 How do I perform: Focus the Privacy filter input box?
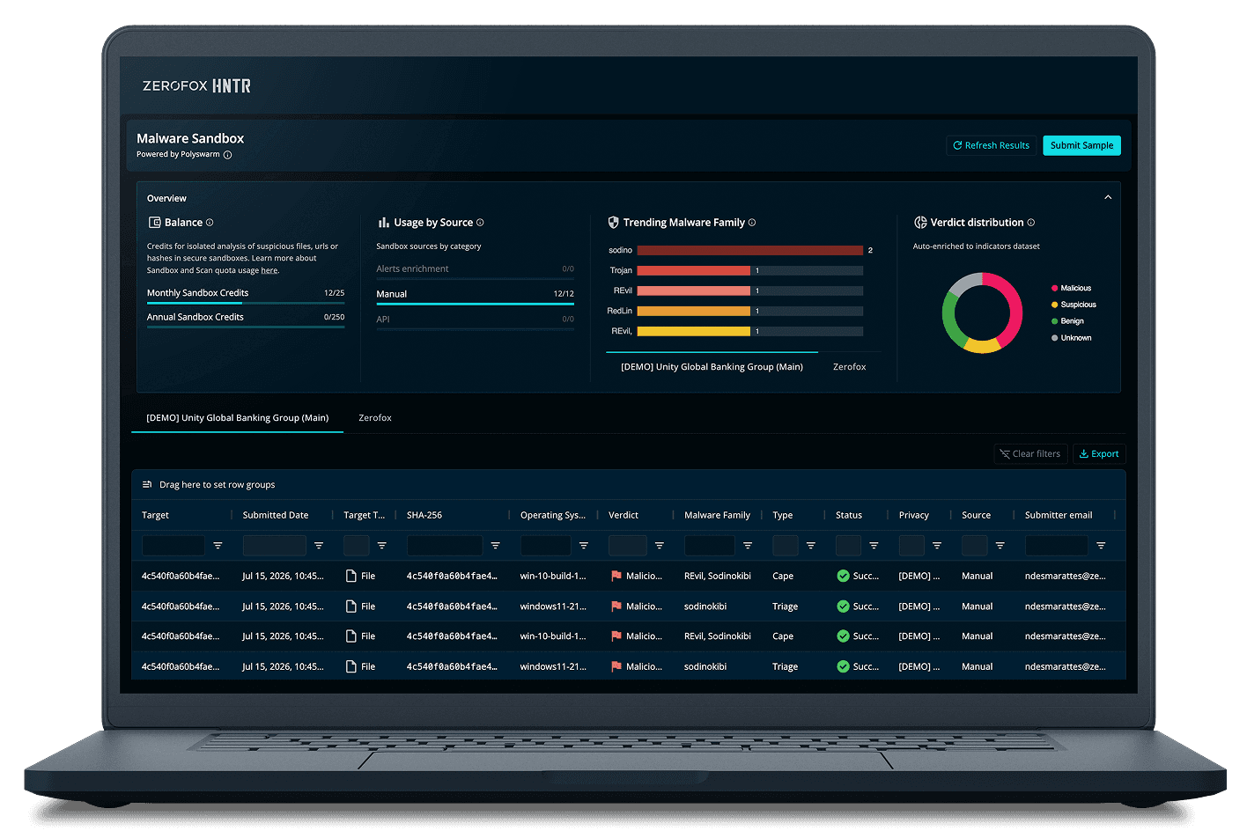(911, 546)
